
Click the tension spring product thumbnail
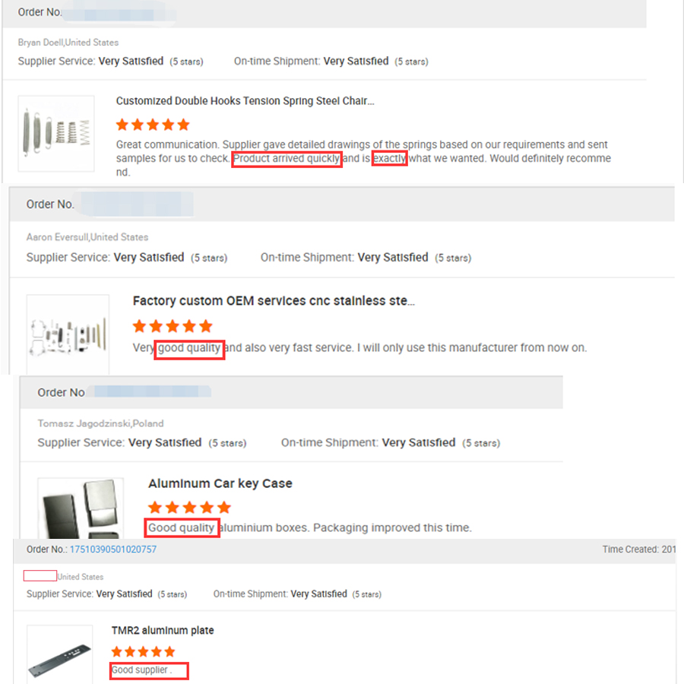pyautogui.click(x=56, y=134)
